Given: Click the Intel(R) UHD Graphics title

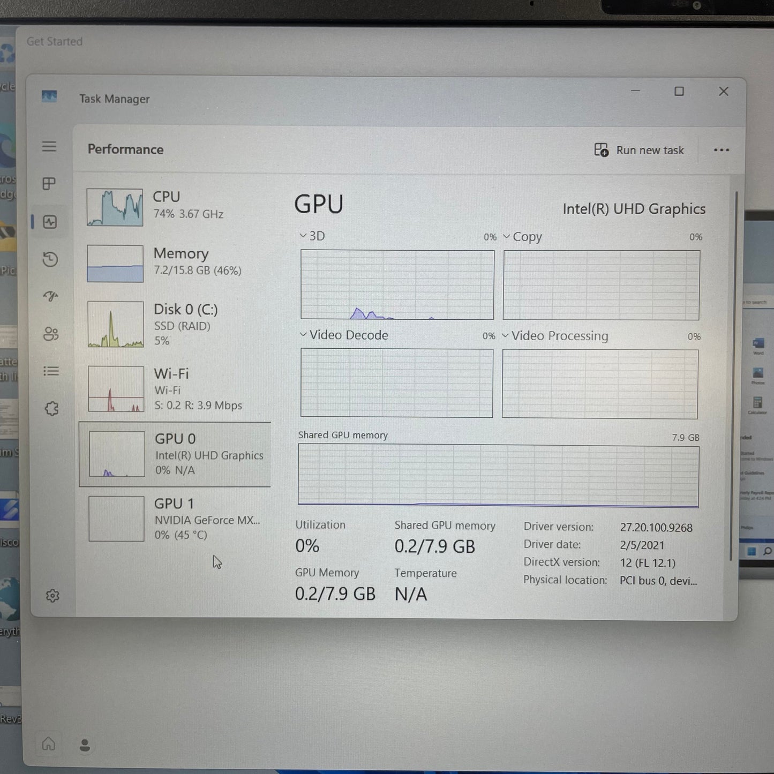Looking at the screenshot, I should (x=634, y=209).
